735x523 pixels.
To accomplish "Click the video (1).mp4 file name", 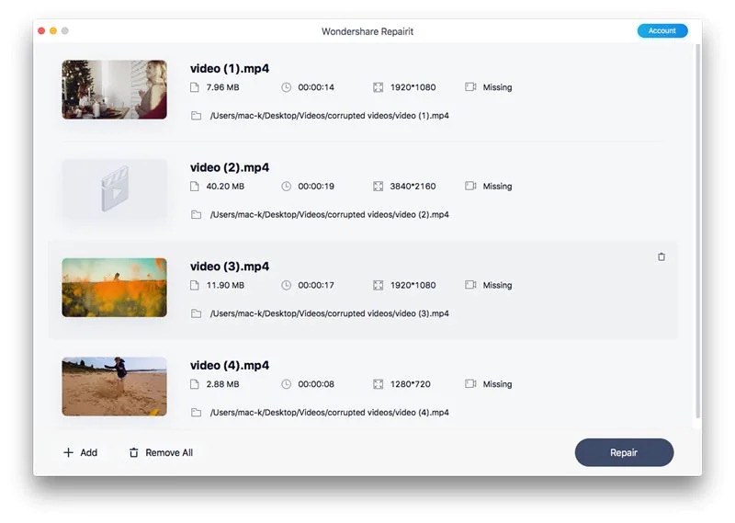I will [230, 69].
